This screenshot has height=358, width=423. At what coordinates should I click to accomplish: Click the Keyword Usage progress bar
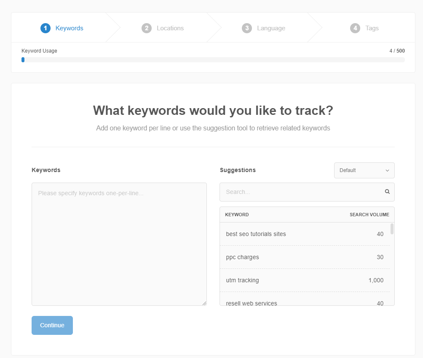click(213, 60)
